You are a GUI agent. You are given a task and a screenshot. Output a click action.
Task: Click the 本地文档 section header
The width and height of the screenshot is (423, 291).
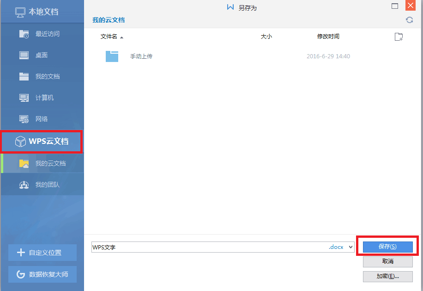42,12
